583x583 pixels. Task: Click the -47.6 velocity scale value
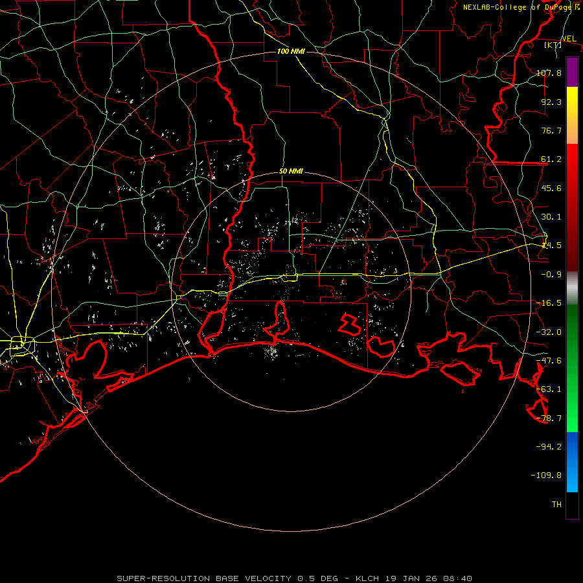(x=549, y=361)
